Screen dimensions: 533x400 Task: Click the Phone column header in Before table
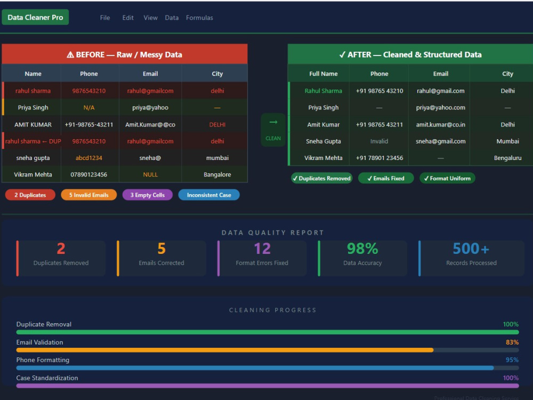pyautogui.click(x=89, y=74)
